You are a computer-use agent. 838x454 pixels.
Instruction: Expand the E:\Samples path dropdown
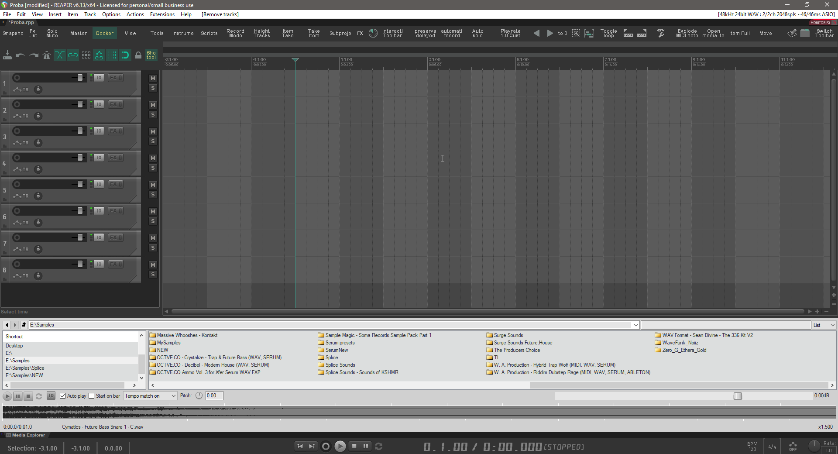(635, 325)
